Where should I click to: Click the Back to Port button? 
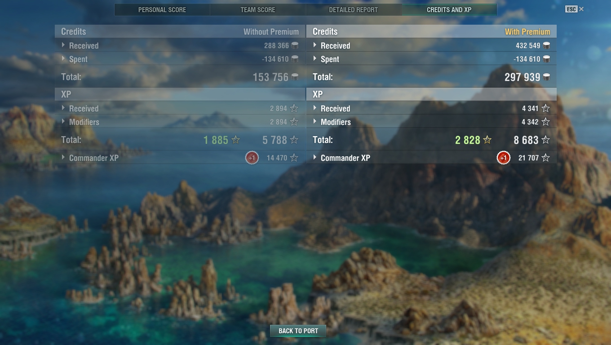pos(298,331)
